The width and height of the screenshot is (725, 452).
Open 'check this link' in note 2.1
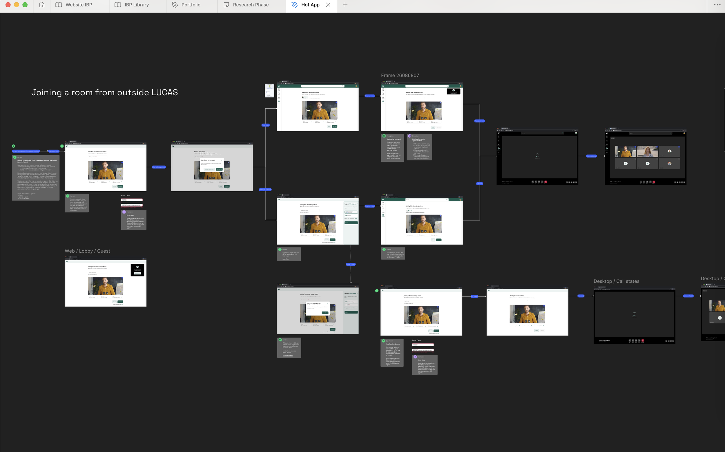coord(288,356)
